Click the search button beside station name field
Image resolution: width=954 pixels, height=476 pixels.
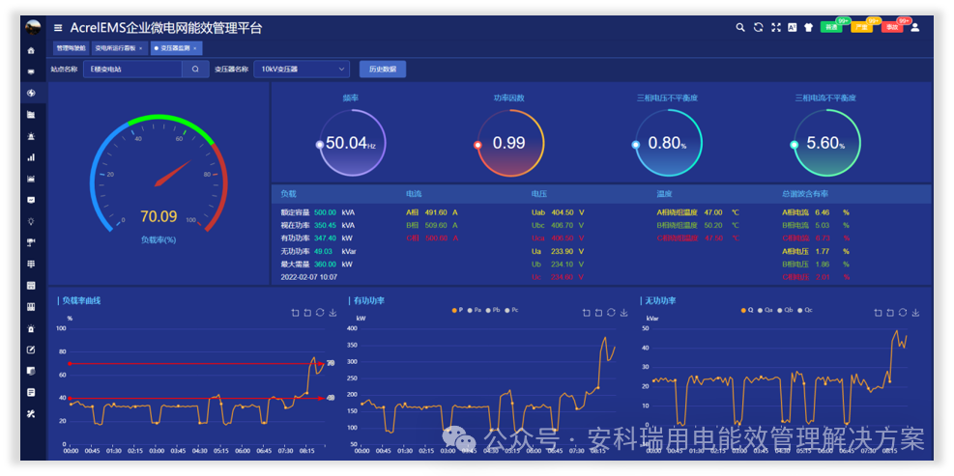(x=195, y=70)
